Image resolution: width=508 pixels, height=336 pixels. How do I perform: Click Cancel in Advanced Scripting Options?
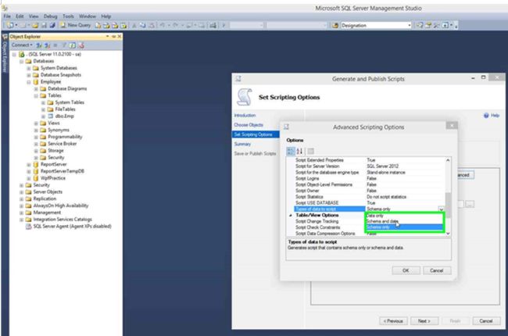coord(437,270)
